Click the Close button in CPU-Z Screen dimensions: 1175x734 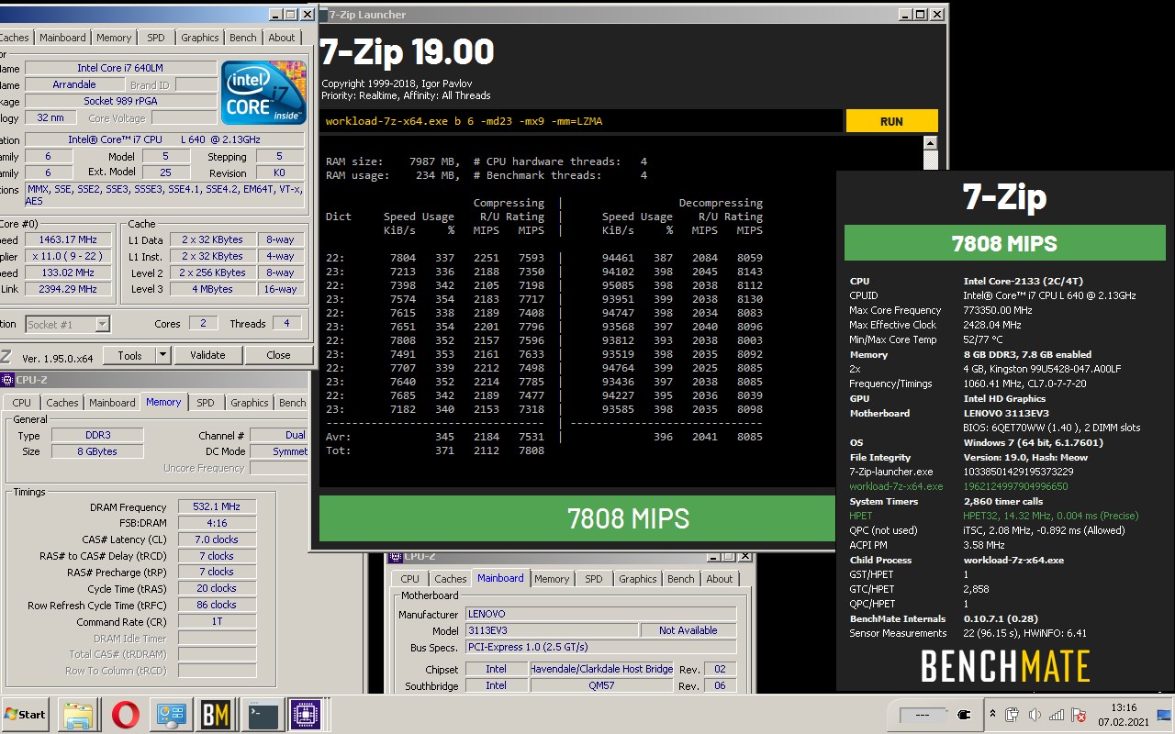click(278, 355)
